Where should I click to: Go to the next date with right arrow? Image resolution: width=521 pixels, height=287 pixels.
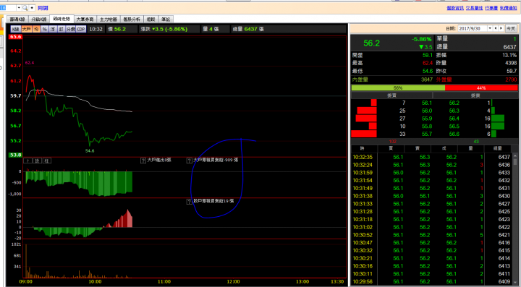click(501, 28)
